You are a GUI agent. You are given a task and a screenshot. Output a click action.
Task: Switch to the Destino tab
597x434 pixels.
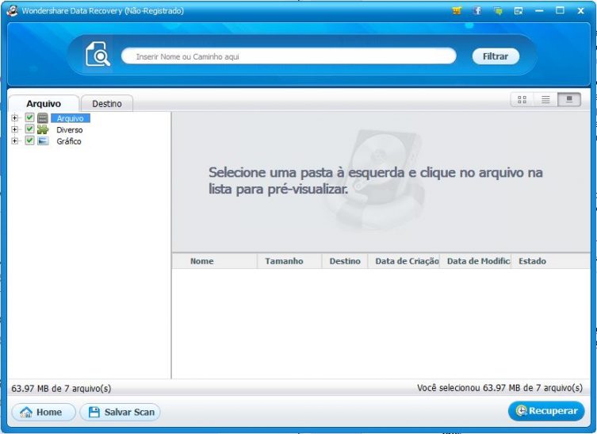click(x=107, y=104)
